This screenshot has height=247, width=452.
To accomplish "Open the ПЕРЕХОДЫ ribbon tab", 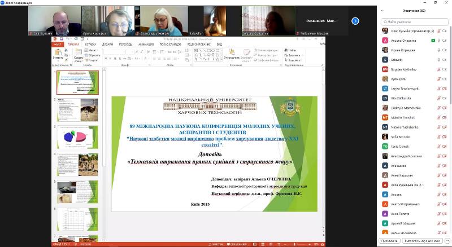I will pyautogui.click(x=125, y=45).
